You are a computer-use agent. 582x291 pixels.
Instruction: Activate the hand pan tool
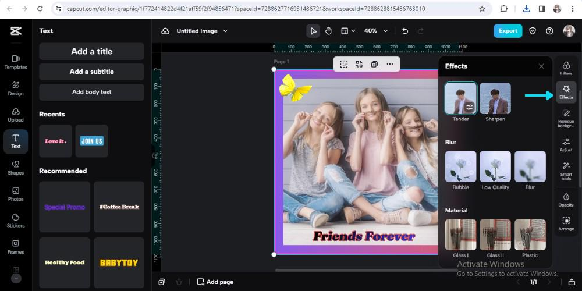click(328, 31)
